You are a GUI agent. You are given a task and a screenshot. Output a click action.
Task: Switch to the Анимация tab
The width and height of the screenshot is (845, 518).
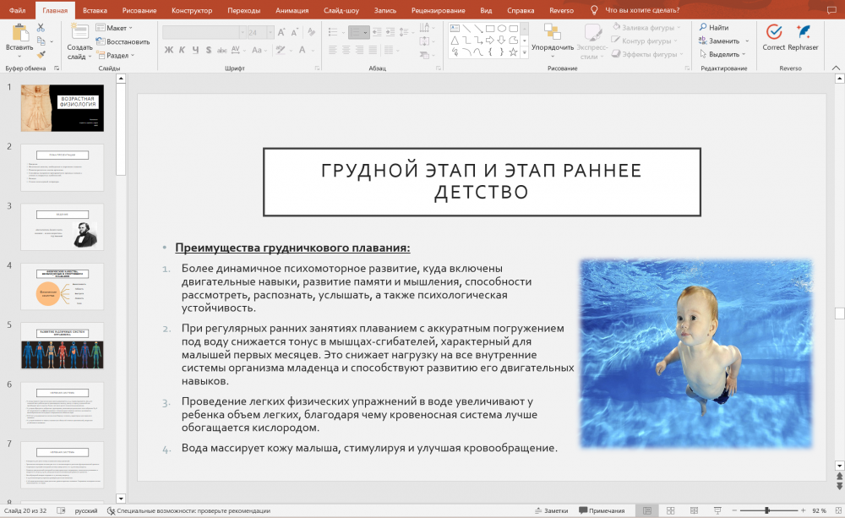pos(292,9)
